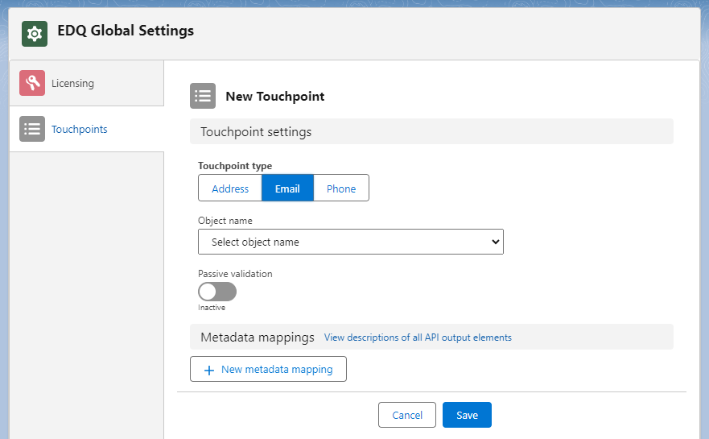709x439 pixels.
Task: Click the EDQ Global Settings title text
Action: point(126,31)
